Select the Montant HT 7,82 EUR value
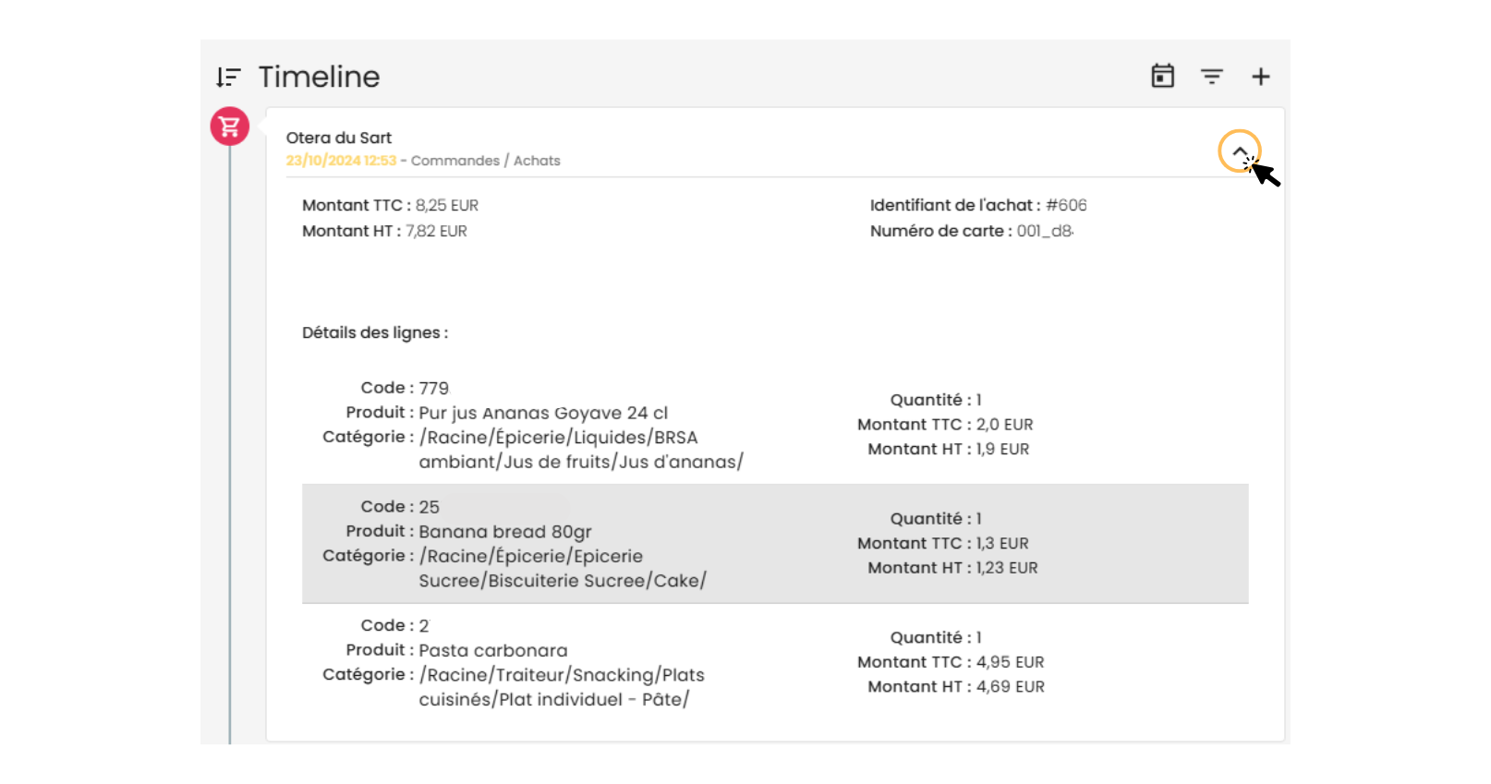This screenshot has height=784, width=1491. tap(436, 231)
